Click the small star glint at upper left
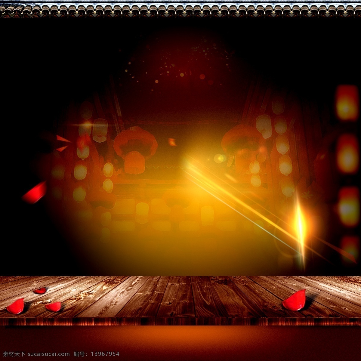The width and height of the screenshot is (361, 361). point(86,124)
